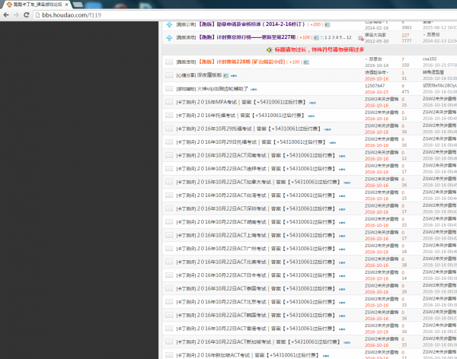Click the new badge after the 2016年MPA考试 thread

(312, 103)
